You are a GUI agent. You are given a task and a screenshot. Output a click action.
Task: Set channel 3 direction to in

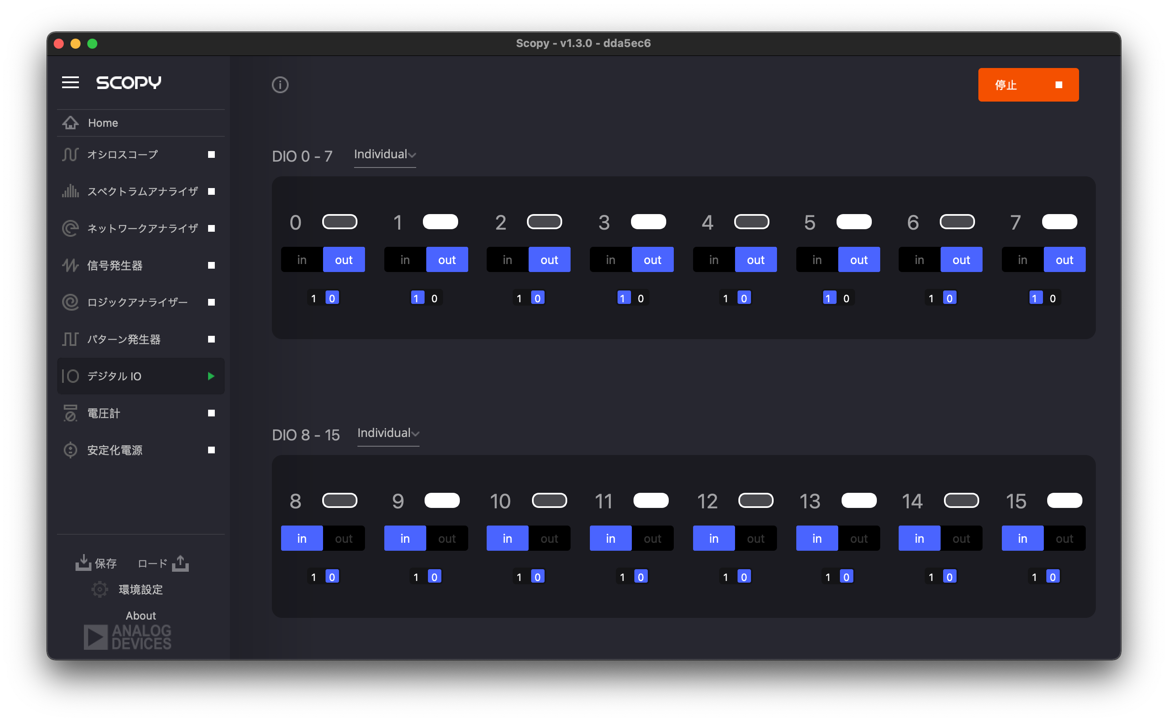(x=610, y=259)
